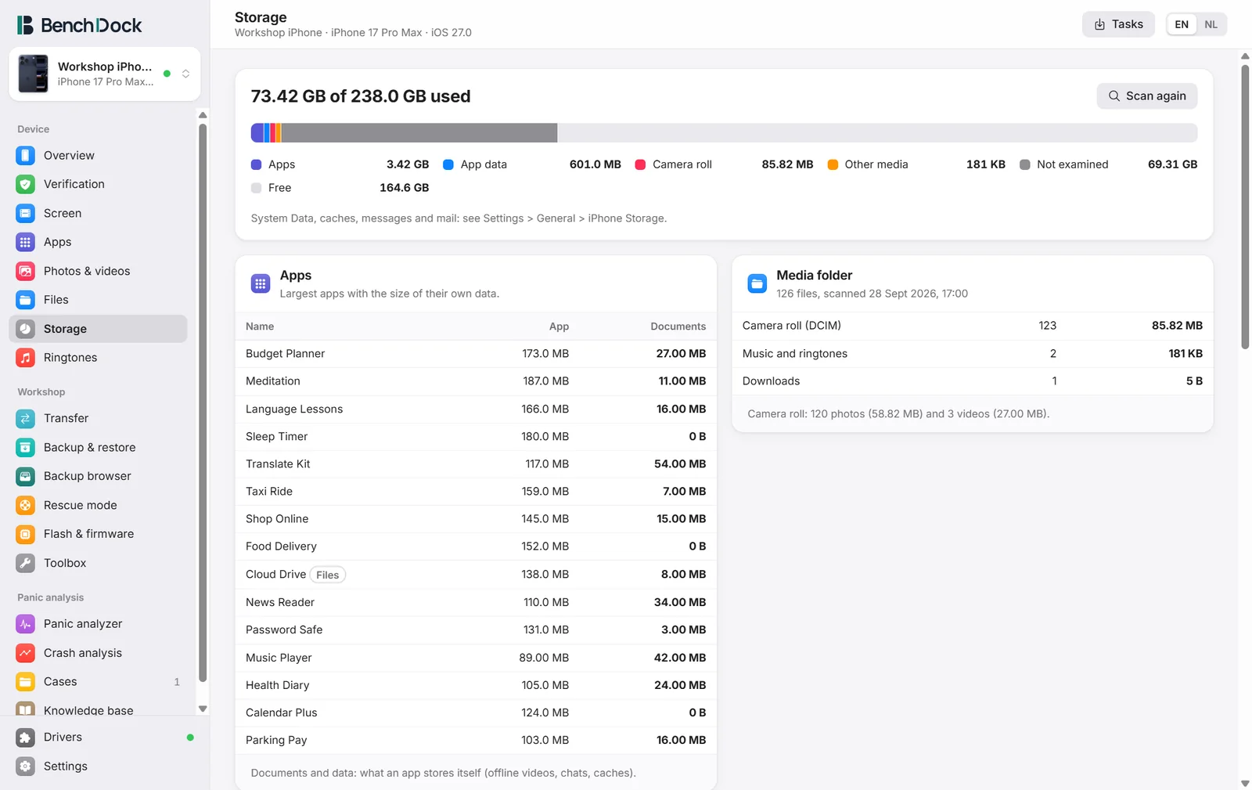Select the Taxi Ride row

pyautogui.click(x=476, y=492)
